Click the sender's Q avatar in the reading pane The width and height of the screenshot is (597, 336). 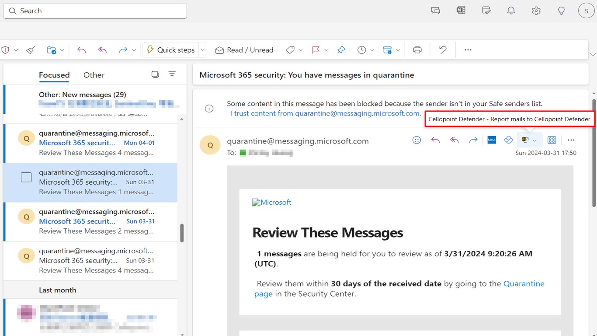pyautogui.click(x=210, y=145)
